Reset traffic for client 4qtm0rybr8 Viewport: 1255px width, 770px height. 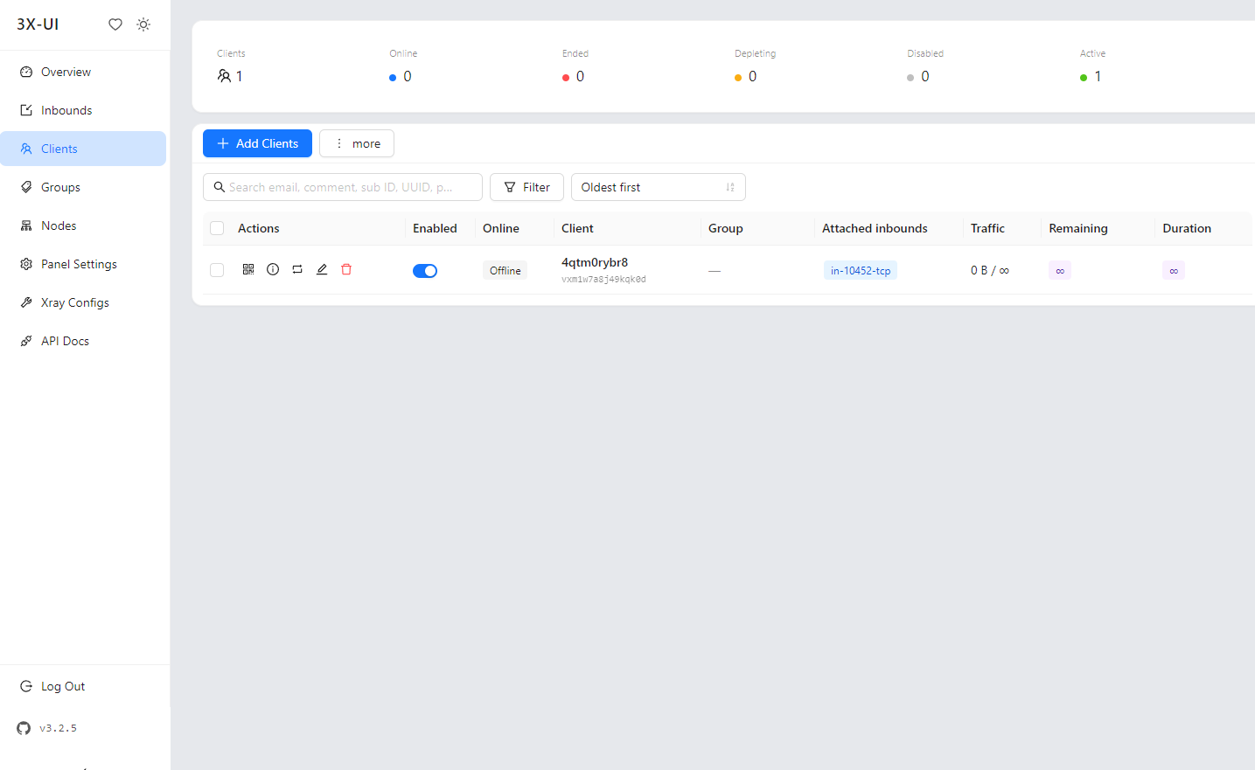[297, 269]
